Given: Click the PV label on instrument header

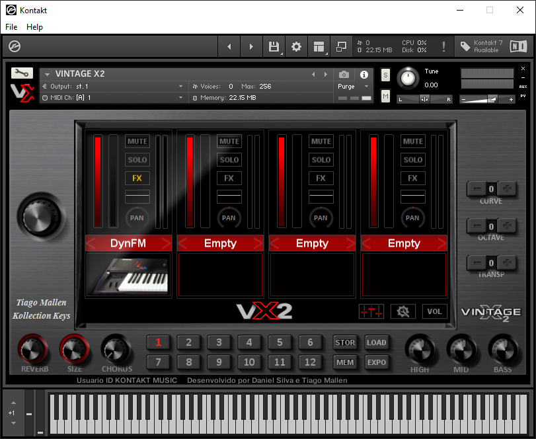Looking at the screenshot, I should (523, 96).
